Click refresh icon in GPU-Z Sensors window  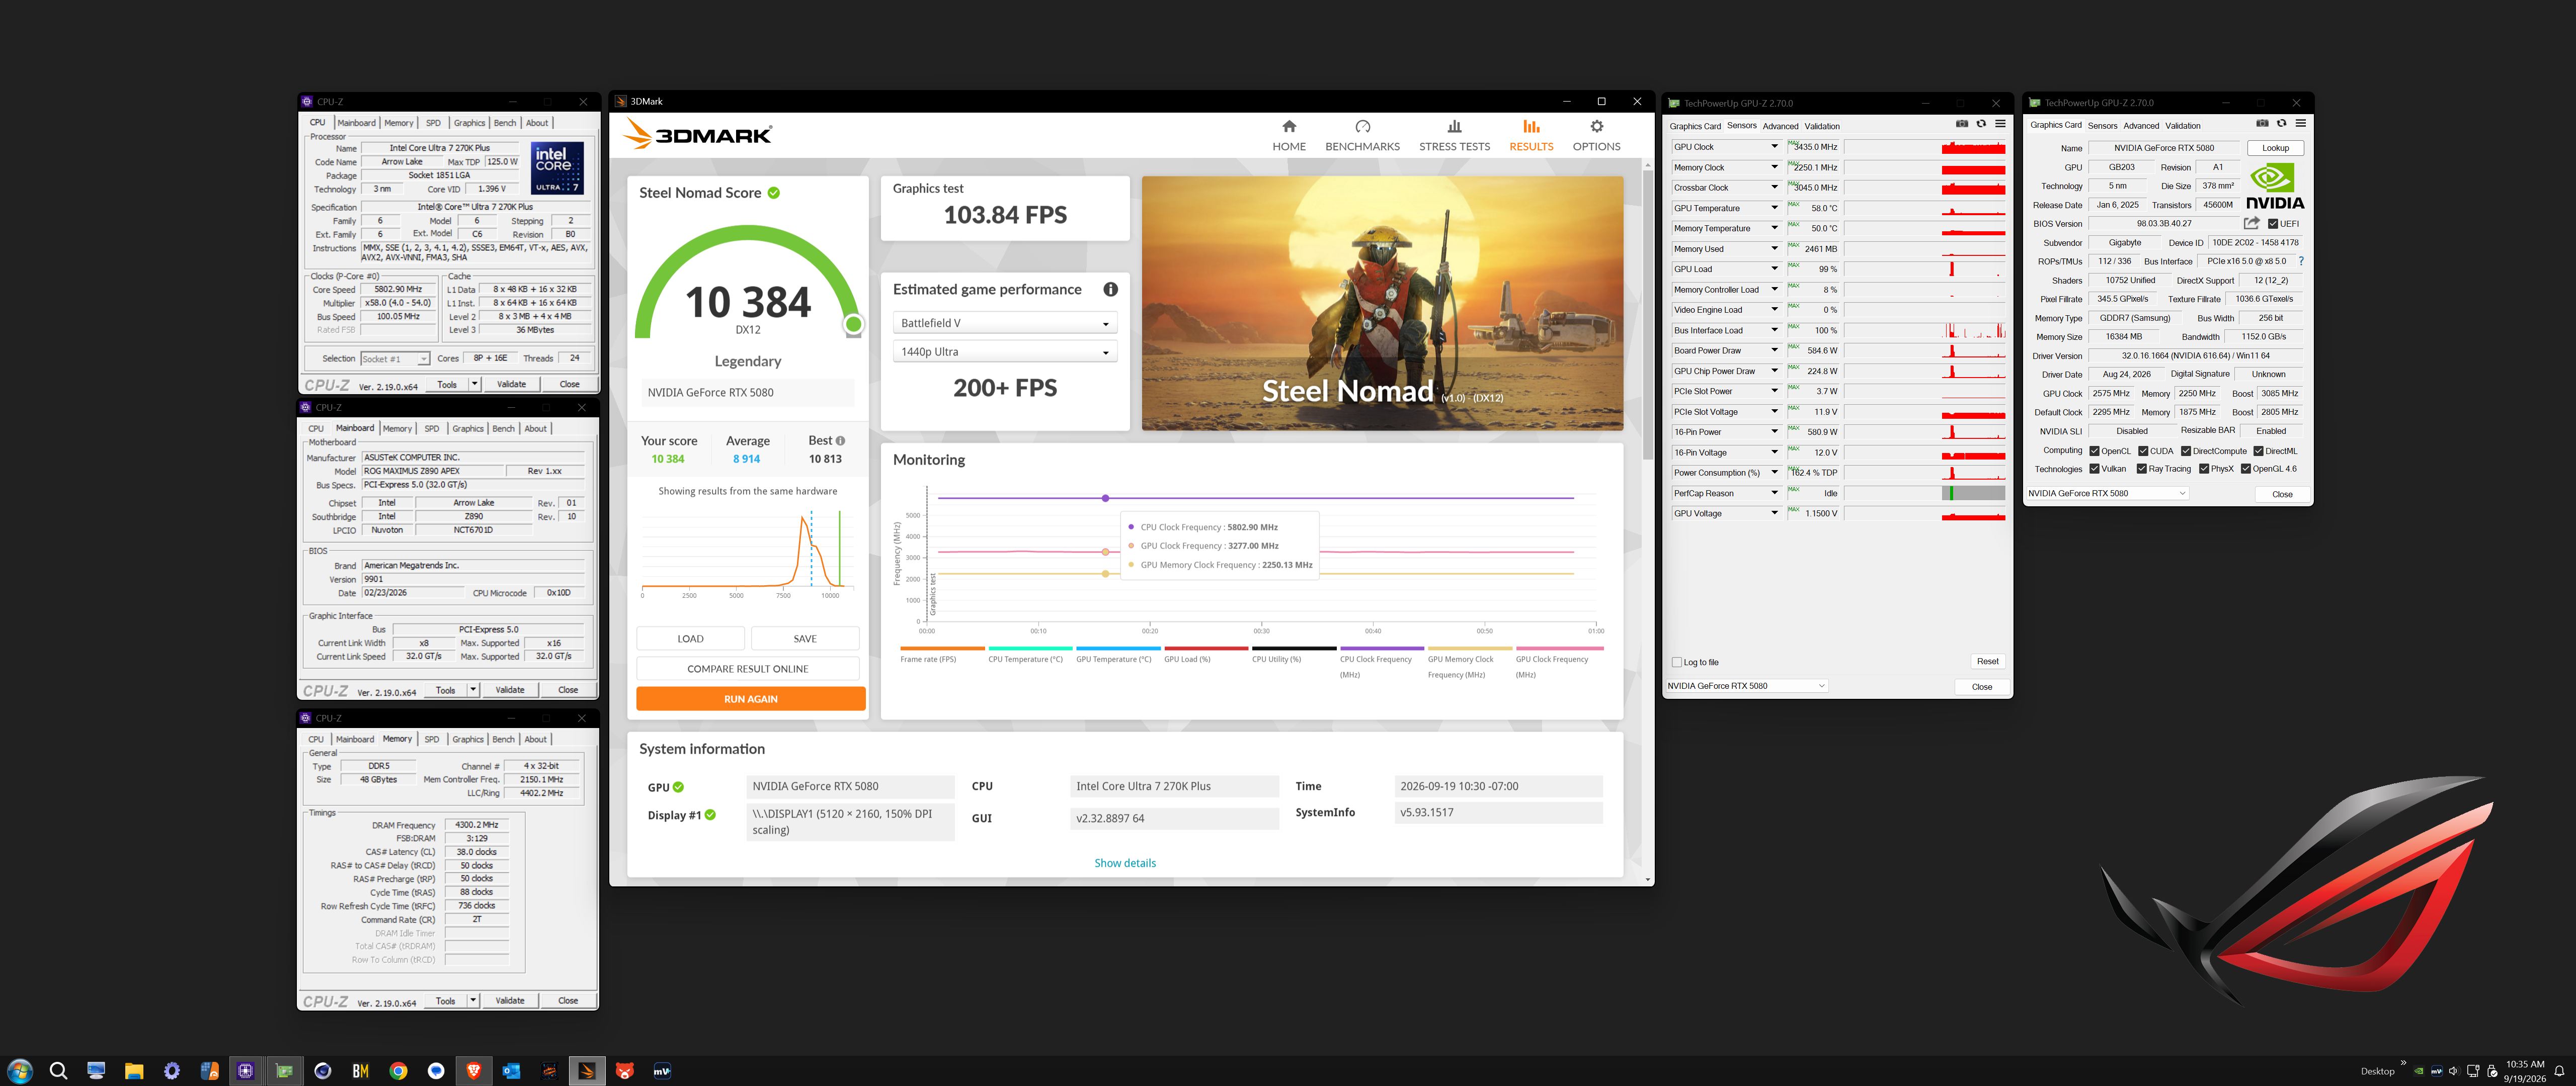pos(1981,125)
